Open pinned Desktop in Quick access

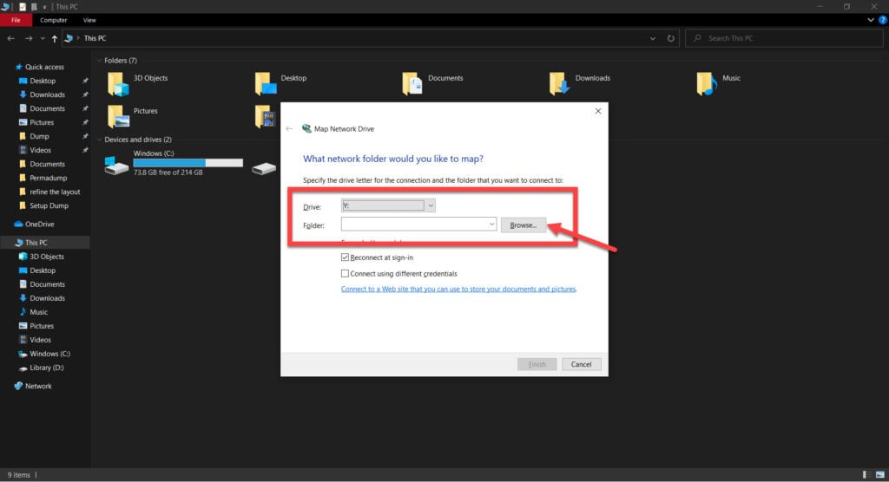[x=43, y=81]
